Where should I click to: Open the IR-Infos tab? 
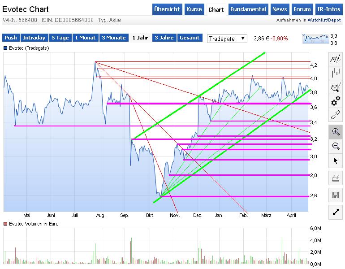pyautogui.click(x=329, y=9)
